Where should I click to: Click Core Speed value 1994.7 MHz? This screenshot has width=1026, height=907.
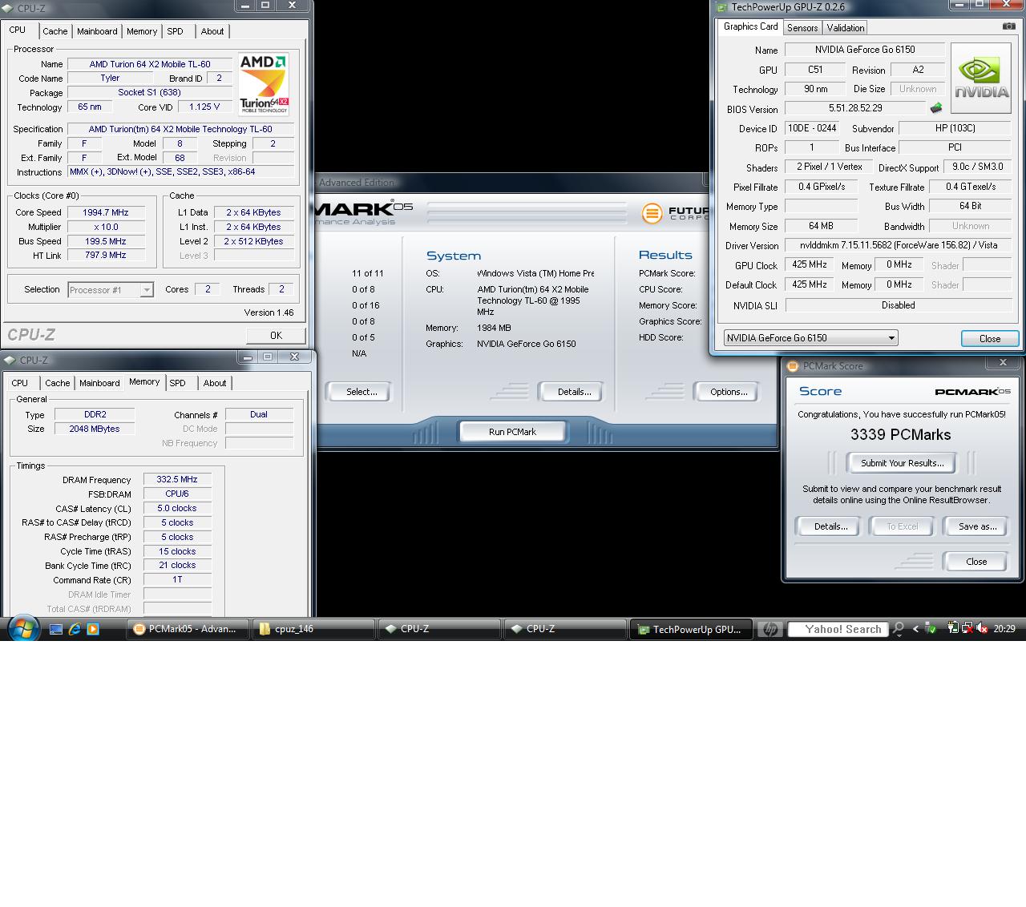(x=105, y=212)
